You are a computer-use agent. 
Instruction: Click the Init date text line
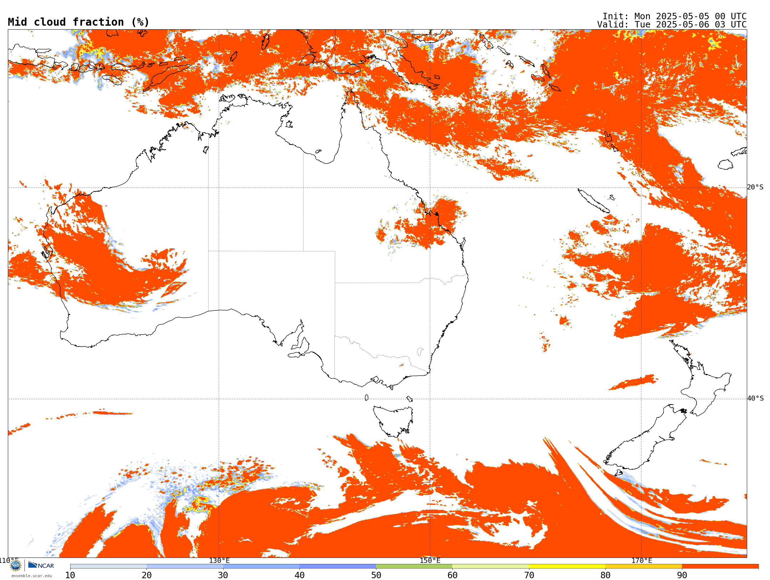(674, 16)
